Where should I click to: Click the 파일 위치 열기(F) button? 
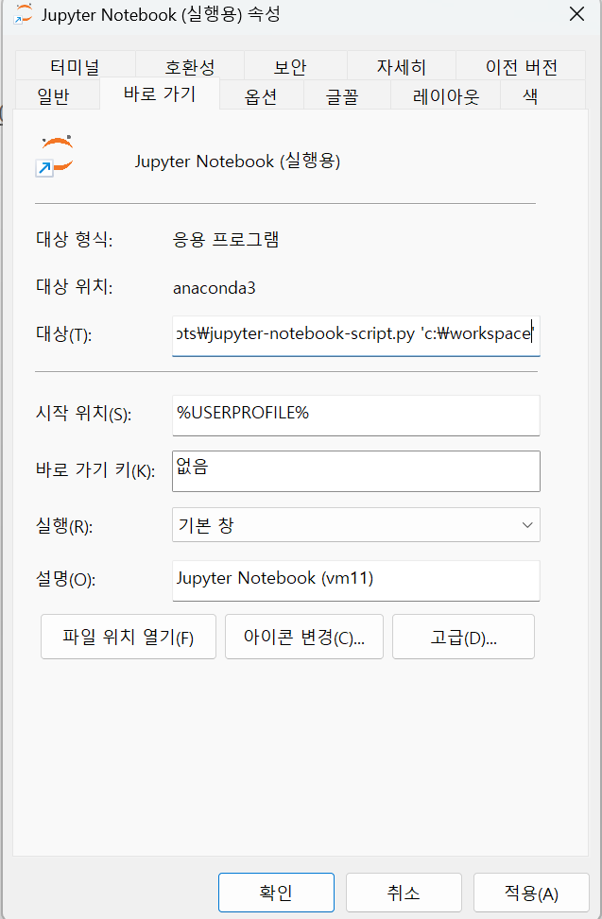[x=129, y=637]
